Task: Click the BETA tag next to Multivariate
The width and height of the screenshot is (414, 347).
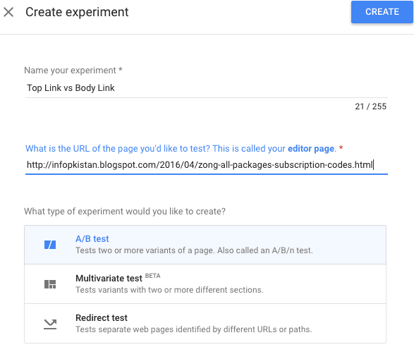Action: (152, 276)
